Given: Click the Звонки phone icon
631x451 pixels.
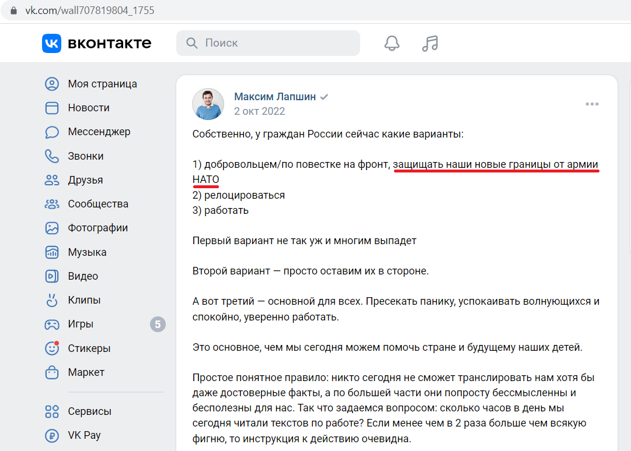Looking at the screenshot, I should point(52,156).
